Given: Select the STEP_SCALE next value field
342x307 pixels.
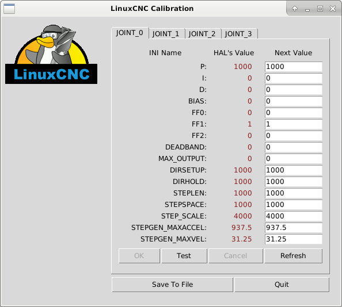Looking at the screenshot, I should tap(294, 216).
